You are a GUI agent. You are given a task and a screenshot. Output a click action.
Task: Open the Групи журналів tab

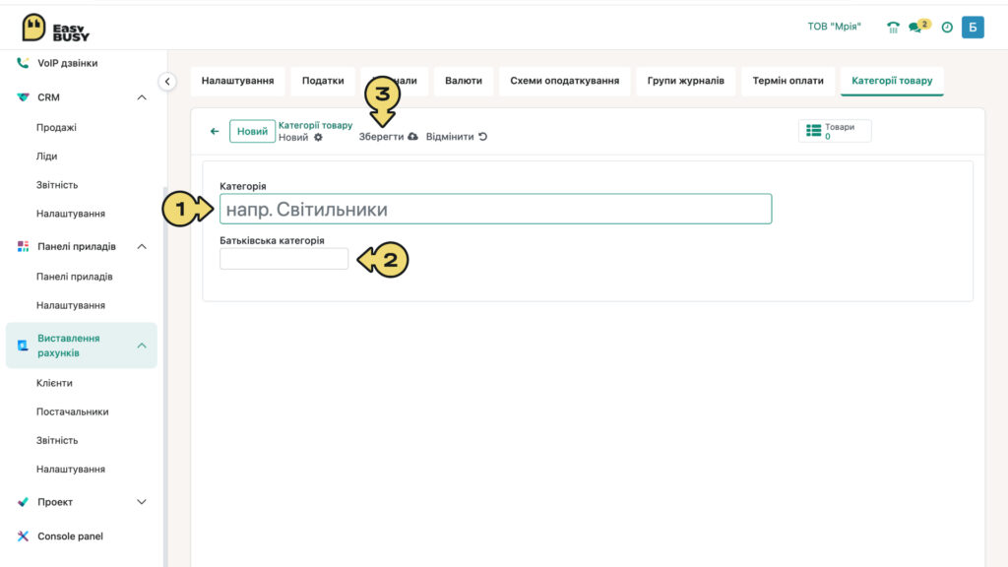pos(685,81)
